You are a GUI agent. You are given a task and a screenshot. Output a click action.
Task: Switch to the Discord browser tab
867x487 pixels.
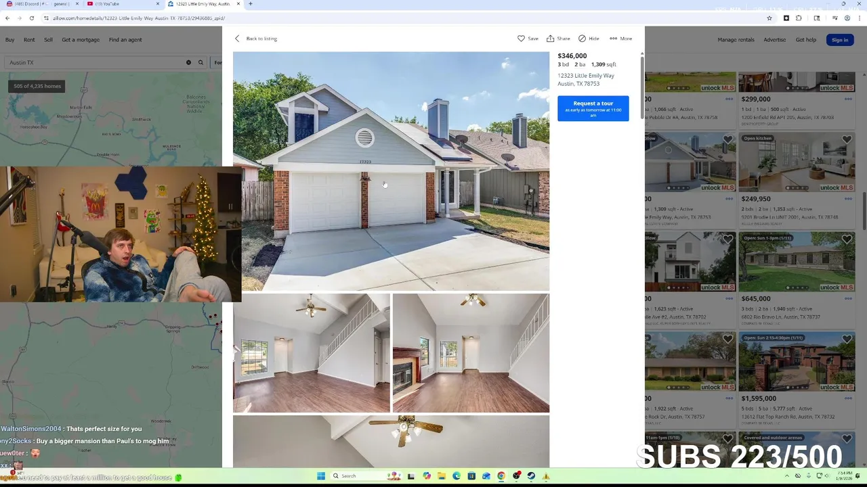[x=41, y=4]
